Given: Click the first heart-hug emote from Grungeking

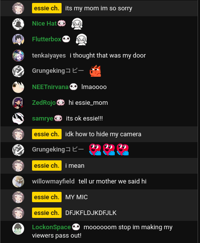Looking at the screenshot, I should 95,150.
